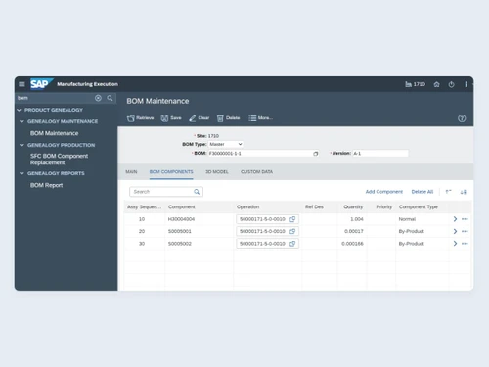The height and width of the screenshot is (367, 489).
Task: Click the Add Component link
Action: coord(384,192)
